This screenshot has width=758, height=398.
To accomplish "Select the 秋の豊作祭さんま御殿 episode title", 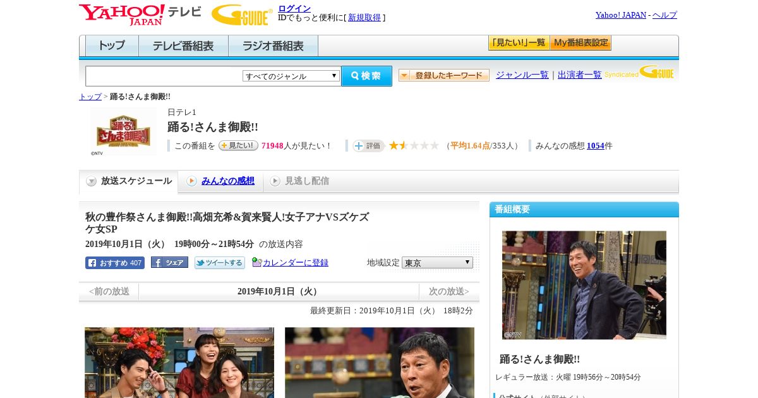I will coord(227,223).
